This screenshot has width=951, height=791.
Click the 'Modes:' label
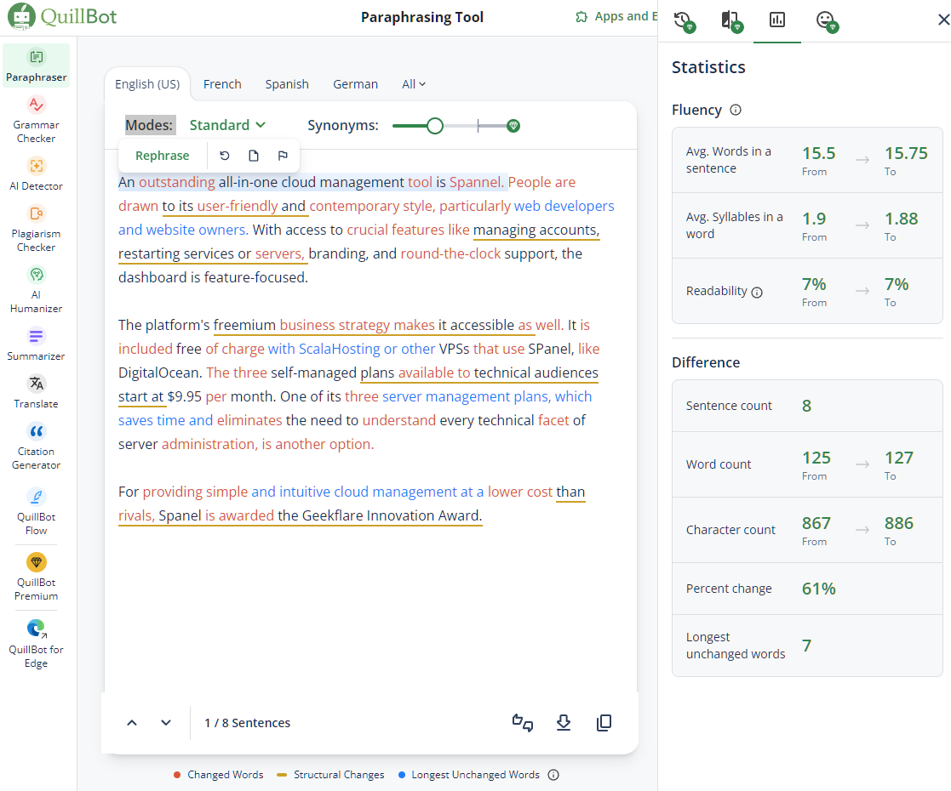point(151,125)
